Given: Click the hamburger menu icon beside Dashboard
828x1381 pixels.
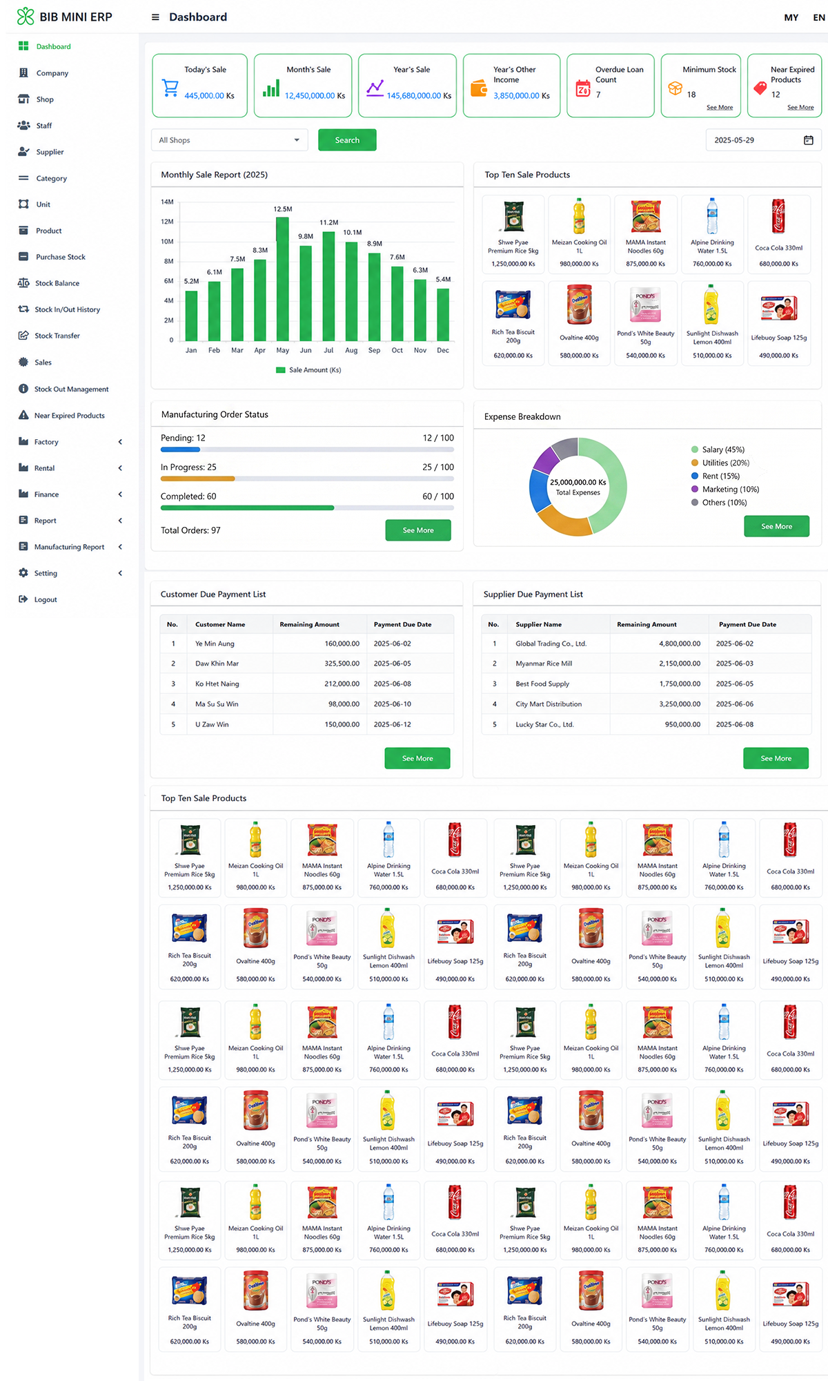Looking at the screenshot, I should (155, 17).
